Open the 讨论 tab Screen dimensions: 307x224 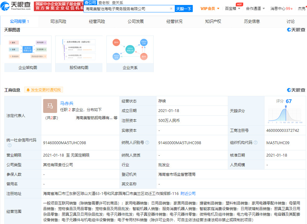click(291, 21)
